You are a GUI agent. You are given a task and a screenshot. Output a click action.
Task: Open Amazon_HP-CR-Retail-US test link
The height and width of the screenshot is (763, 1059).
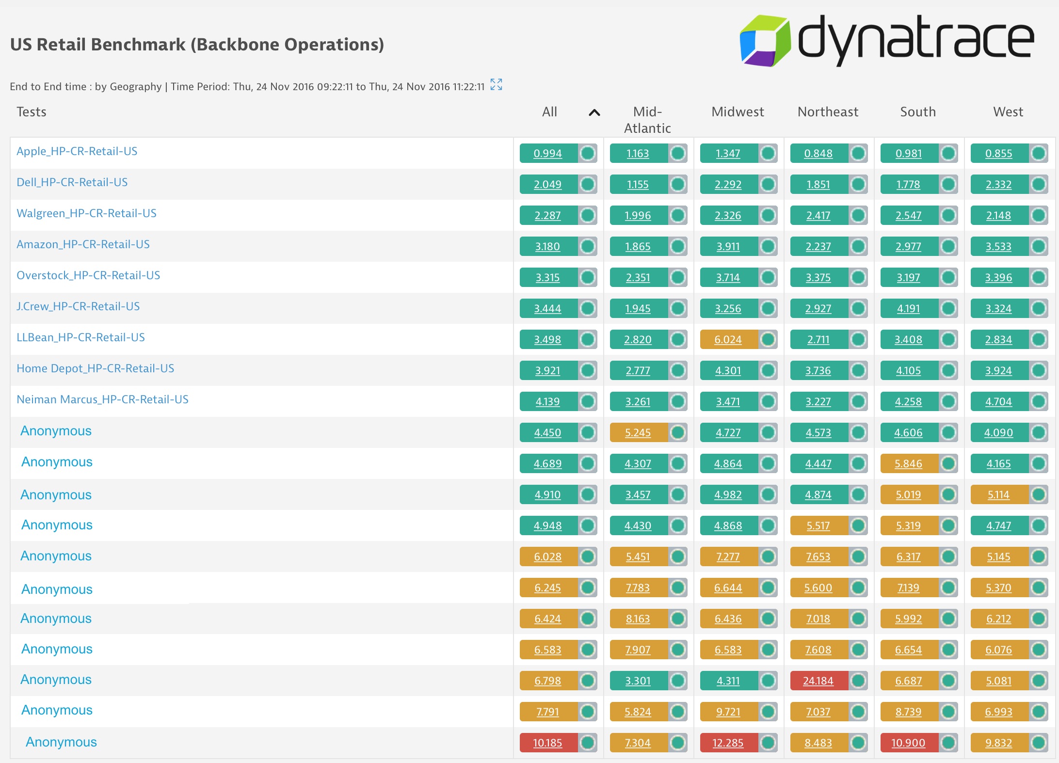(x=83, y=244)
